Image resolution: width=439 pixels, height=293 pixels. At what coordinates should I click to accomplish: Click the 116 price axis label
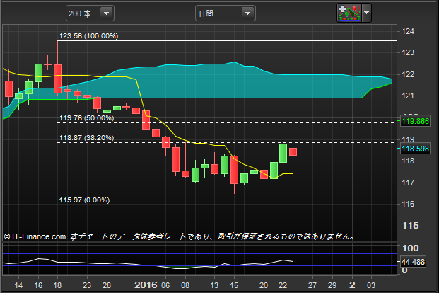pos(408,204)
